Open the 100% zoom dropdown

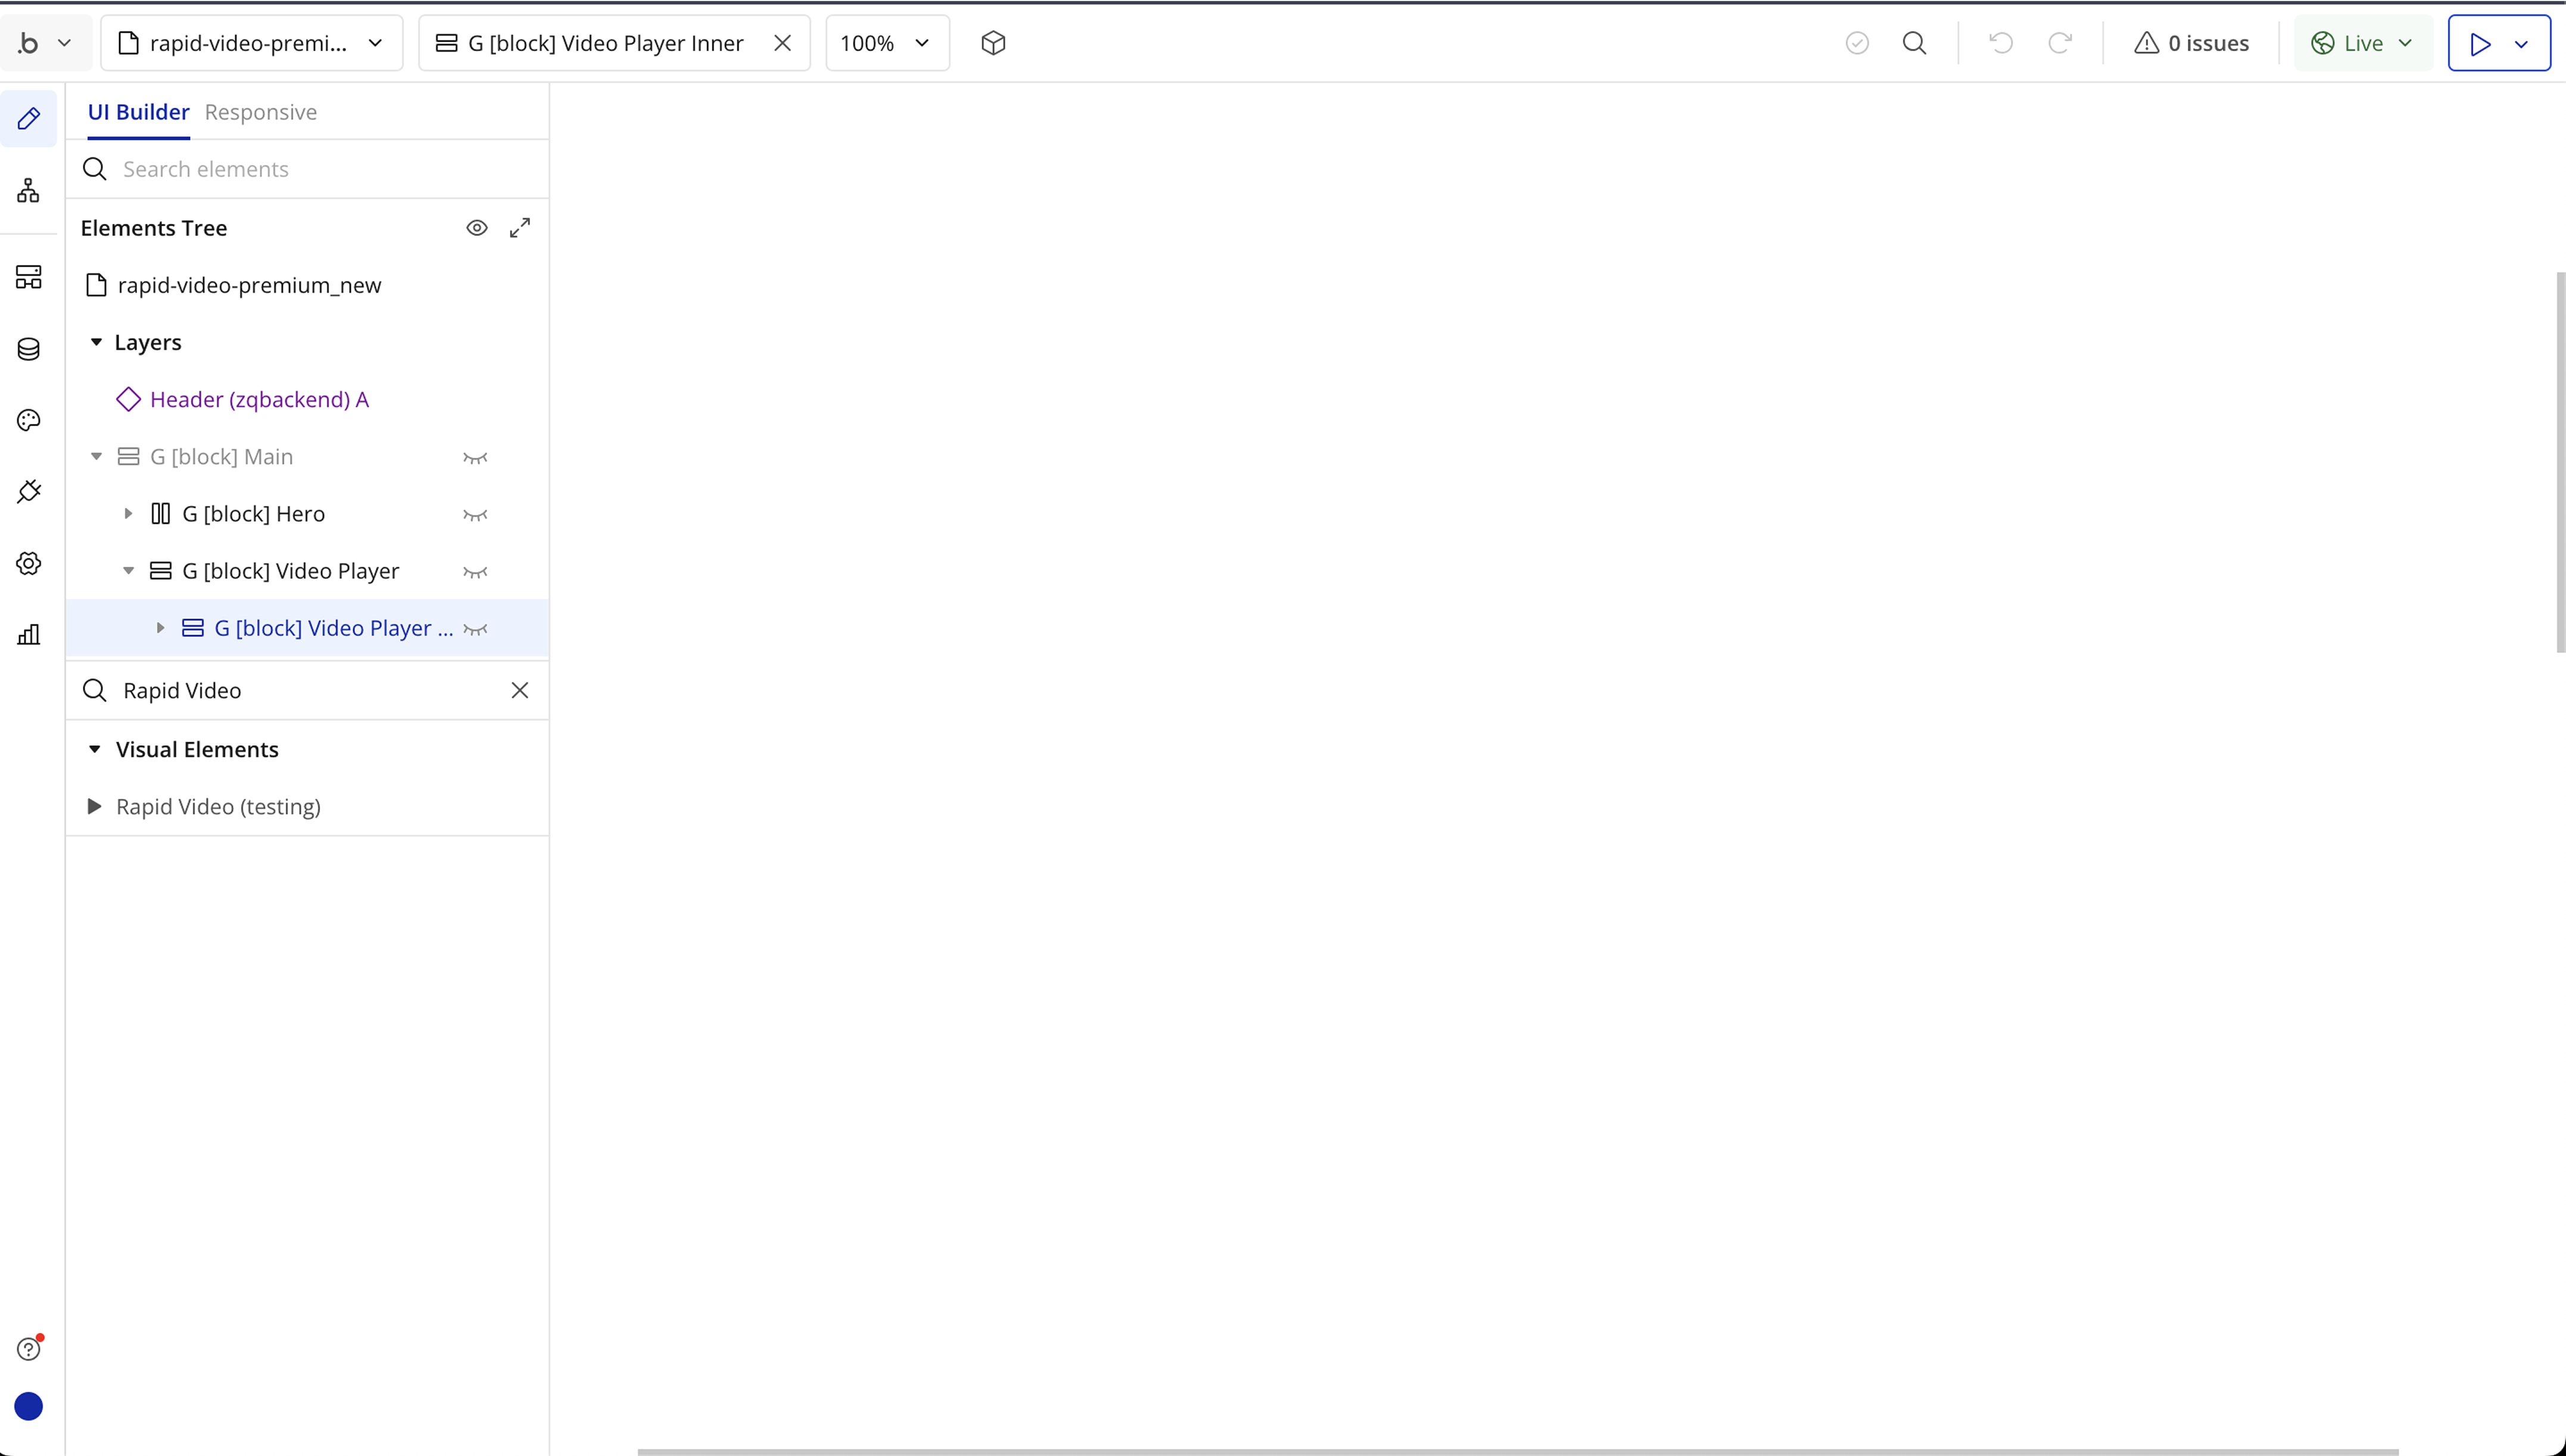pyautogui.click(x=886, y=43)
